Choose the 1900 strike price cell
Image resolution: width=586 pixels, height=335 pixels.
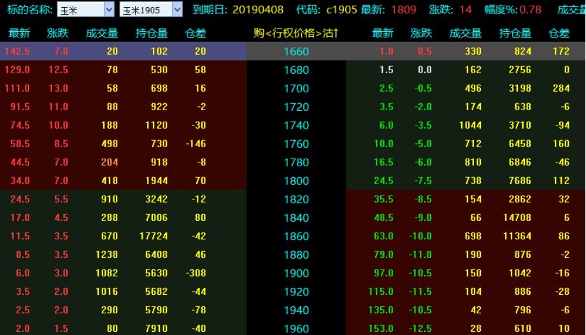(296, 273)
